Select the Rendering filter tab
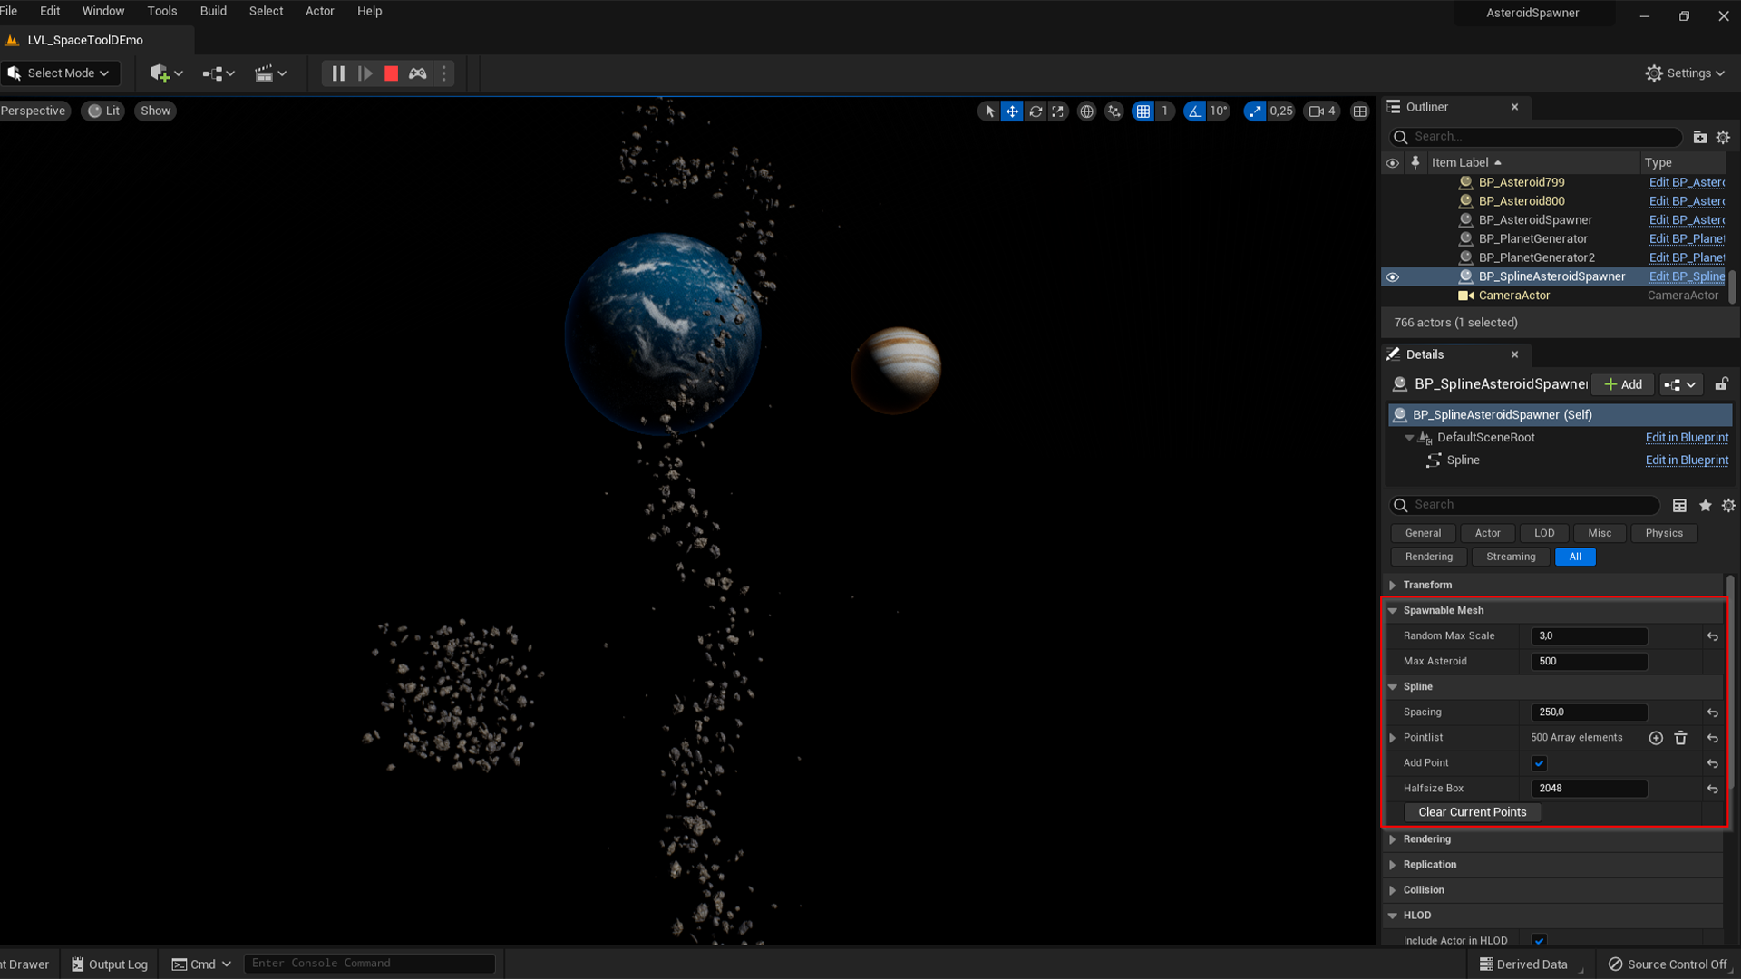1741x979 pixels. click(x=1428, y=557)
